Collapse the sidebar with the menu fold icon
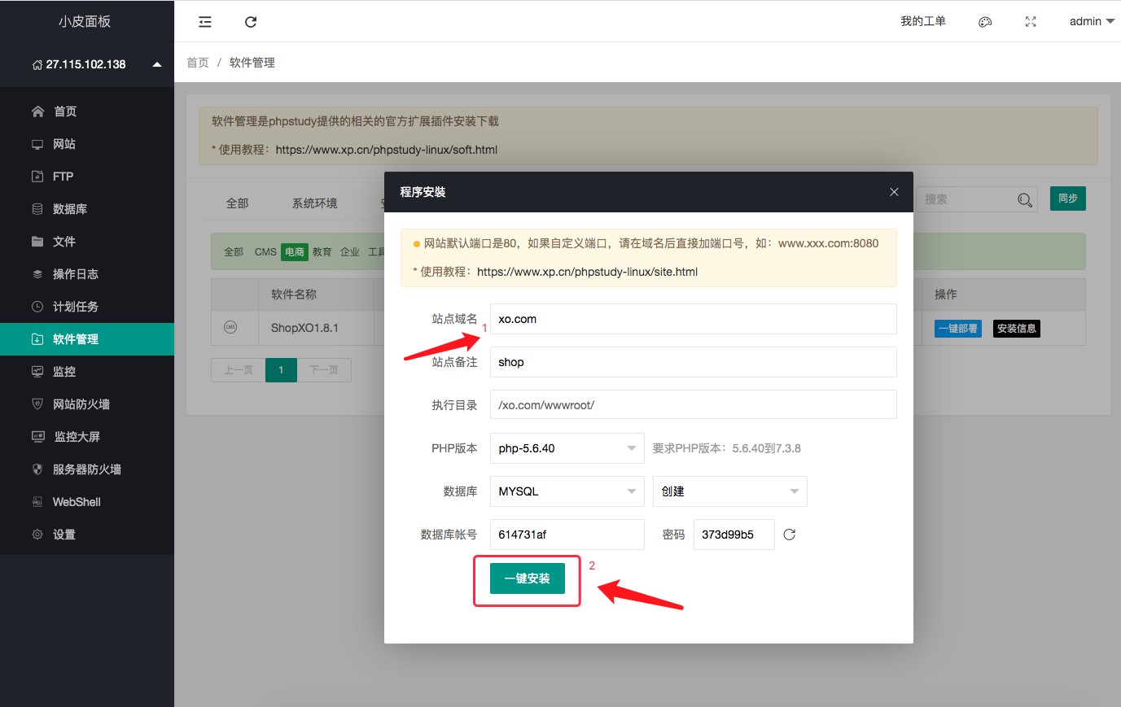1121x707 pixels. tap(205, 22)
